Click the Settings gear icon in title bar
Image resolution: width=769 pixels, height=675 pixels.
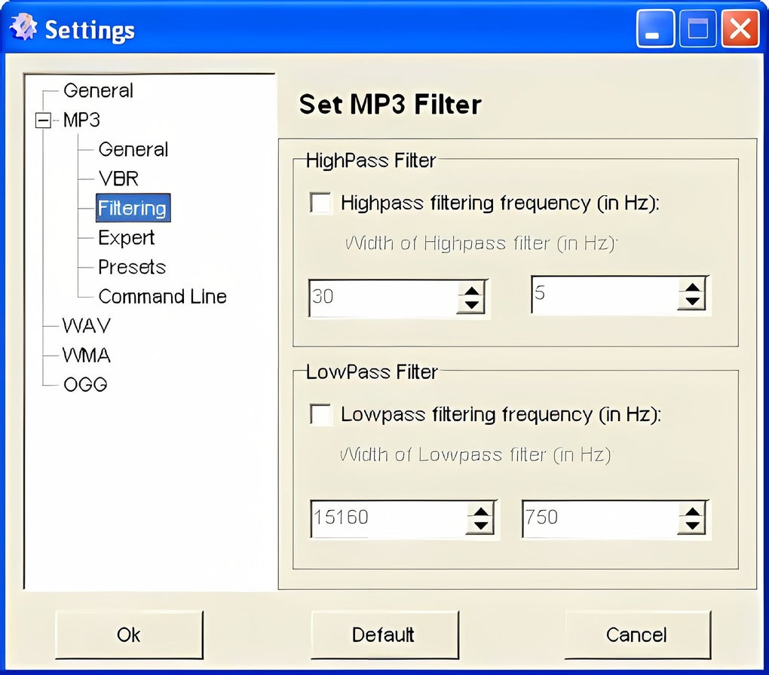click(x=23, y=27)
